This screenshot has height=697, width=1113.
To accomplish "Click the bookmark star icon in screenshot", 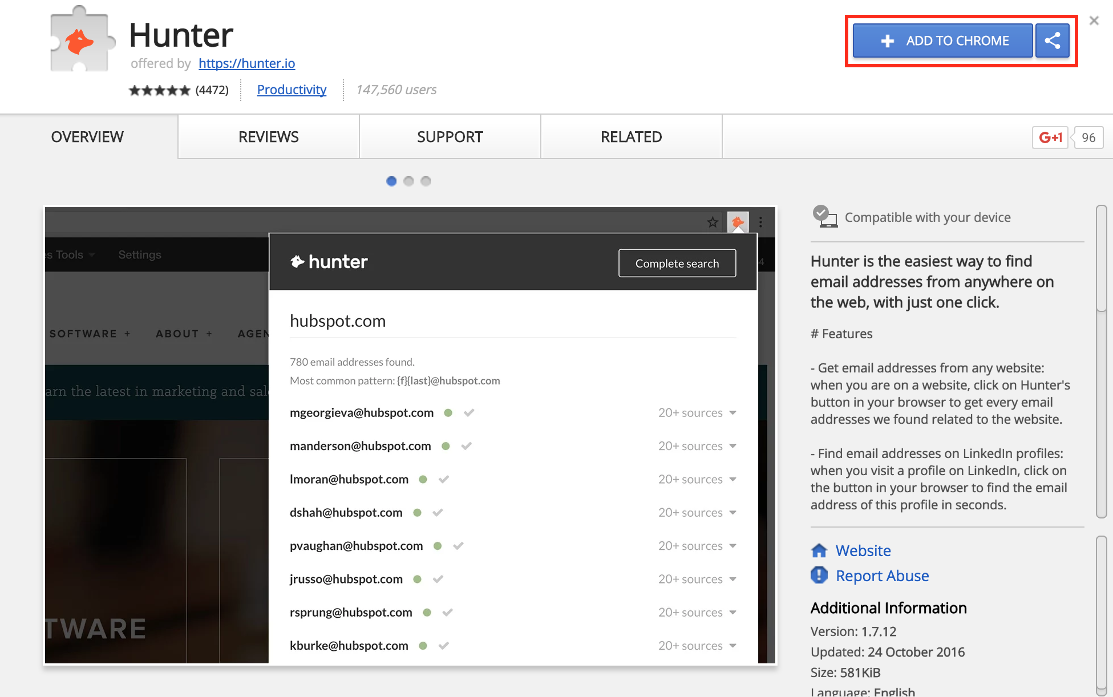I will (x=713, y=222).
